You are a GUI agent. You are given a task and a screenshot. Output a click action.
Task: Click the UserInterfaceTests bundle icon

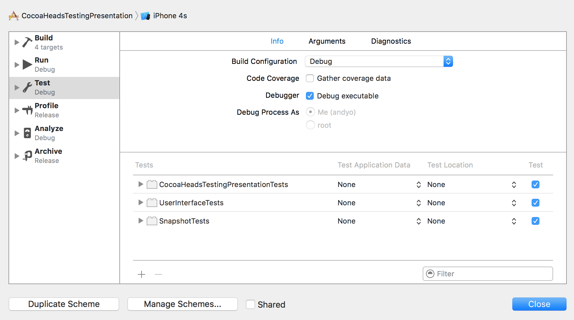coord(152,203)
